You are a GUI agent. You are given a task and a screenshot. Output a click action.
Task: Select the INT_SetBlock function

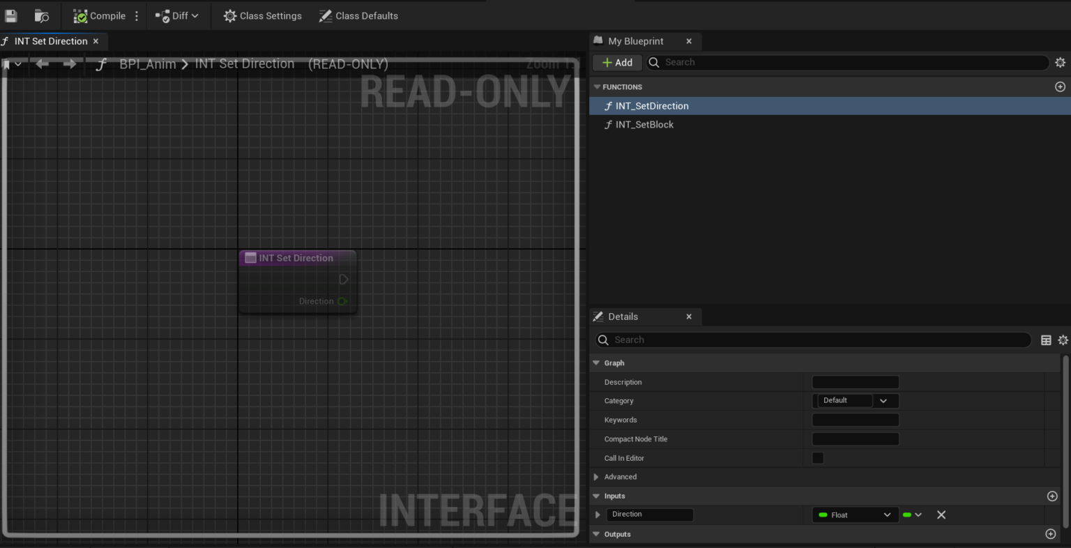click(x=644, y=124)
